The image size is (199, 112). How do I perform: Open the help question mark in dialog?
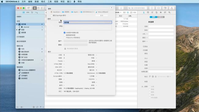(x=111, y=8)
